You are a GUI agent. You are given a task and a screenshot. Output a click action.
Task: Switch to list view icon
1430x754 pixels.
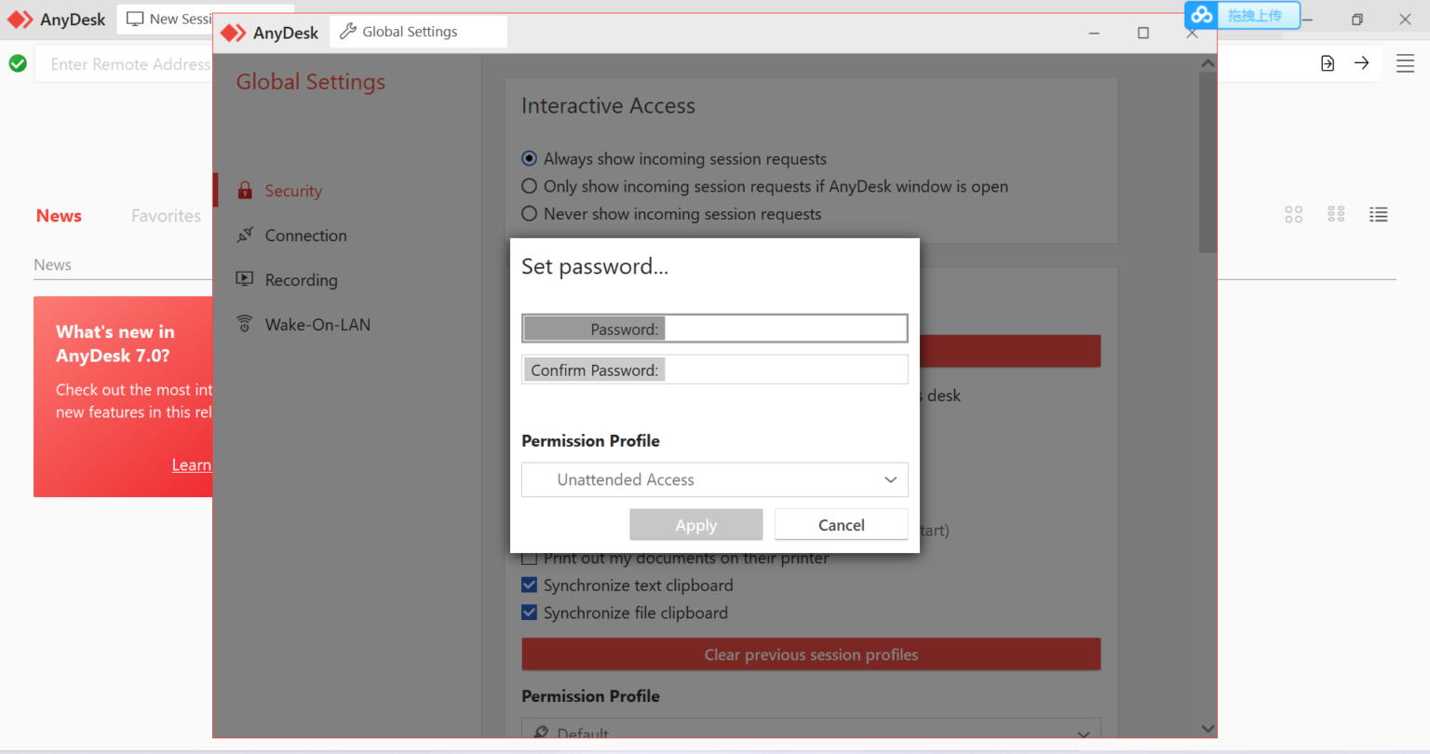1378,214
